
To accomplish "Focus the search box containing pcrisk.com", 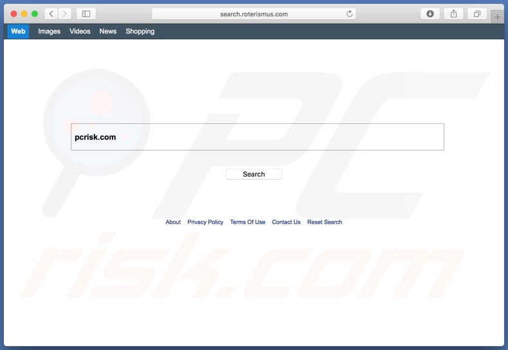I will pyautogui.click(x=258, y=137).
